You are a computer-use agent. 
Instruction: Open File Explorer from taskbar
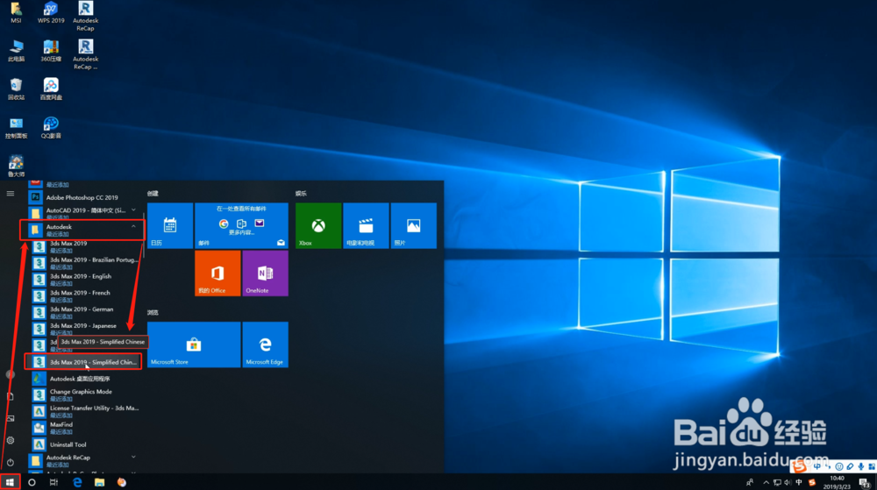[100, 482]
